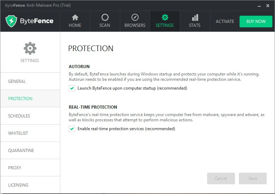Click the ACTIVATE link

225,22
